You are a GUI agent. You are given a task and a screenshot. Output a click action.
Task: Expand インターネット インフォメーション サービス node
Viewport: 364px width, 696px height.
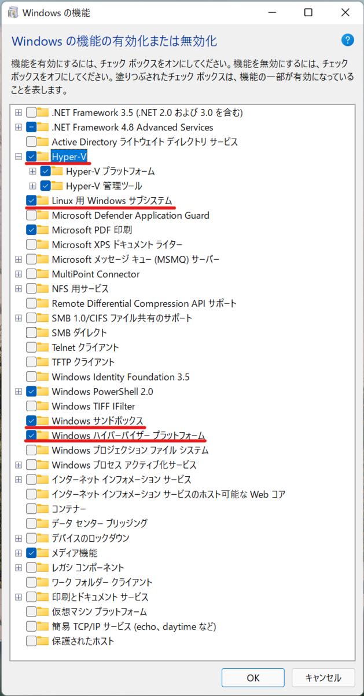click(19, 480)
